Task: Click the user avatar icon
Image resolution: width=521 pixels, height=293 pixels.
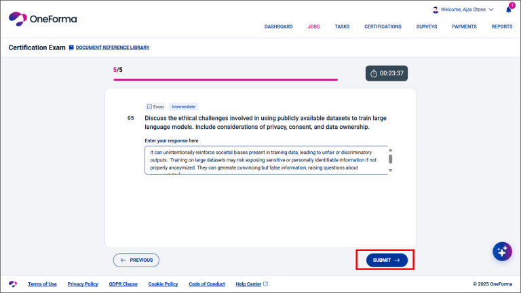Action: (436, 9)
